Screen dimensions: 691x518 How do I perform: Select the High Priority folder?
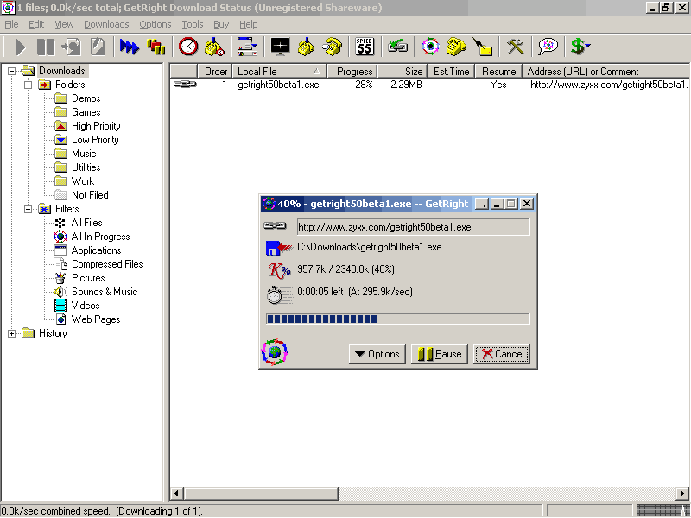coord(95,126)
